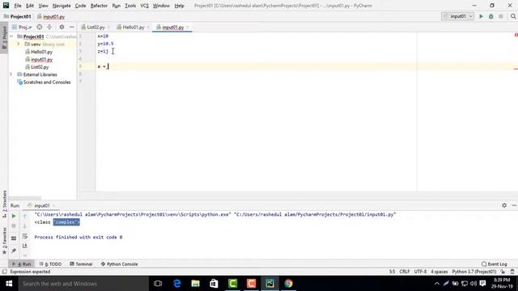Image resolution: width=518 pixels, height=291 pixels.
Task: Open the Structure side tool tab
Action: (4, 204)
